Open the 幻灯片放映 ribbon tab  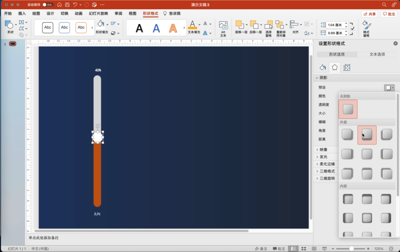(99, 13)
